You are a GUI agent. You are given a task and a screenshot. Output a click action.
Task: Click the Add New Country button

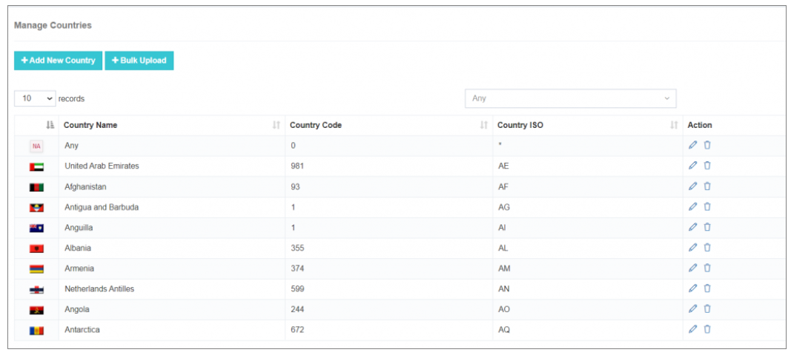click(x=58, y=61)
